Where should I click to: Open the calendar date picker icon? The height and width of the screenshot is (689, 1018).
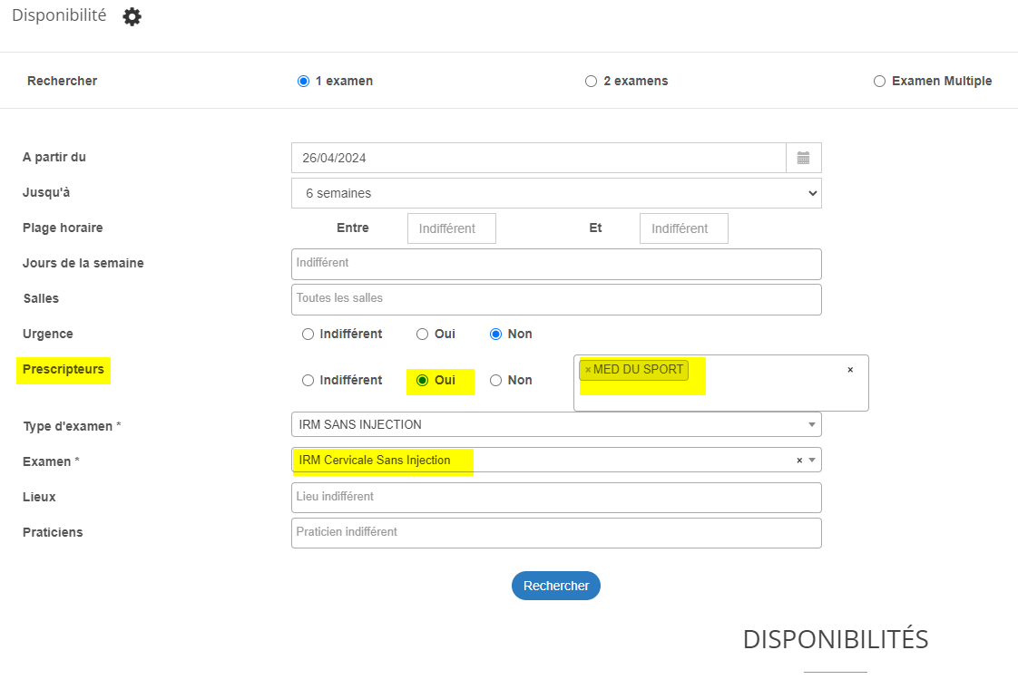[x=803, y=158]
